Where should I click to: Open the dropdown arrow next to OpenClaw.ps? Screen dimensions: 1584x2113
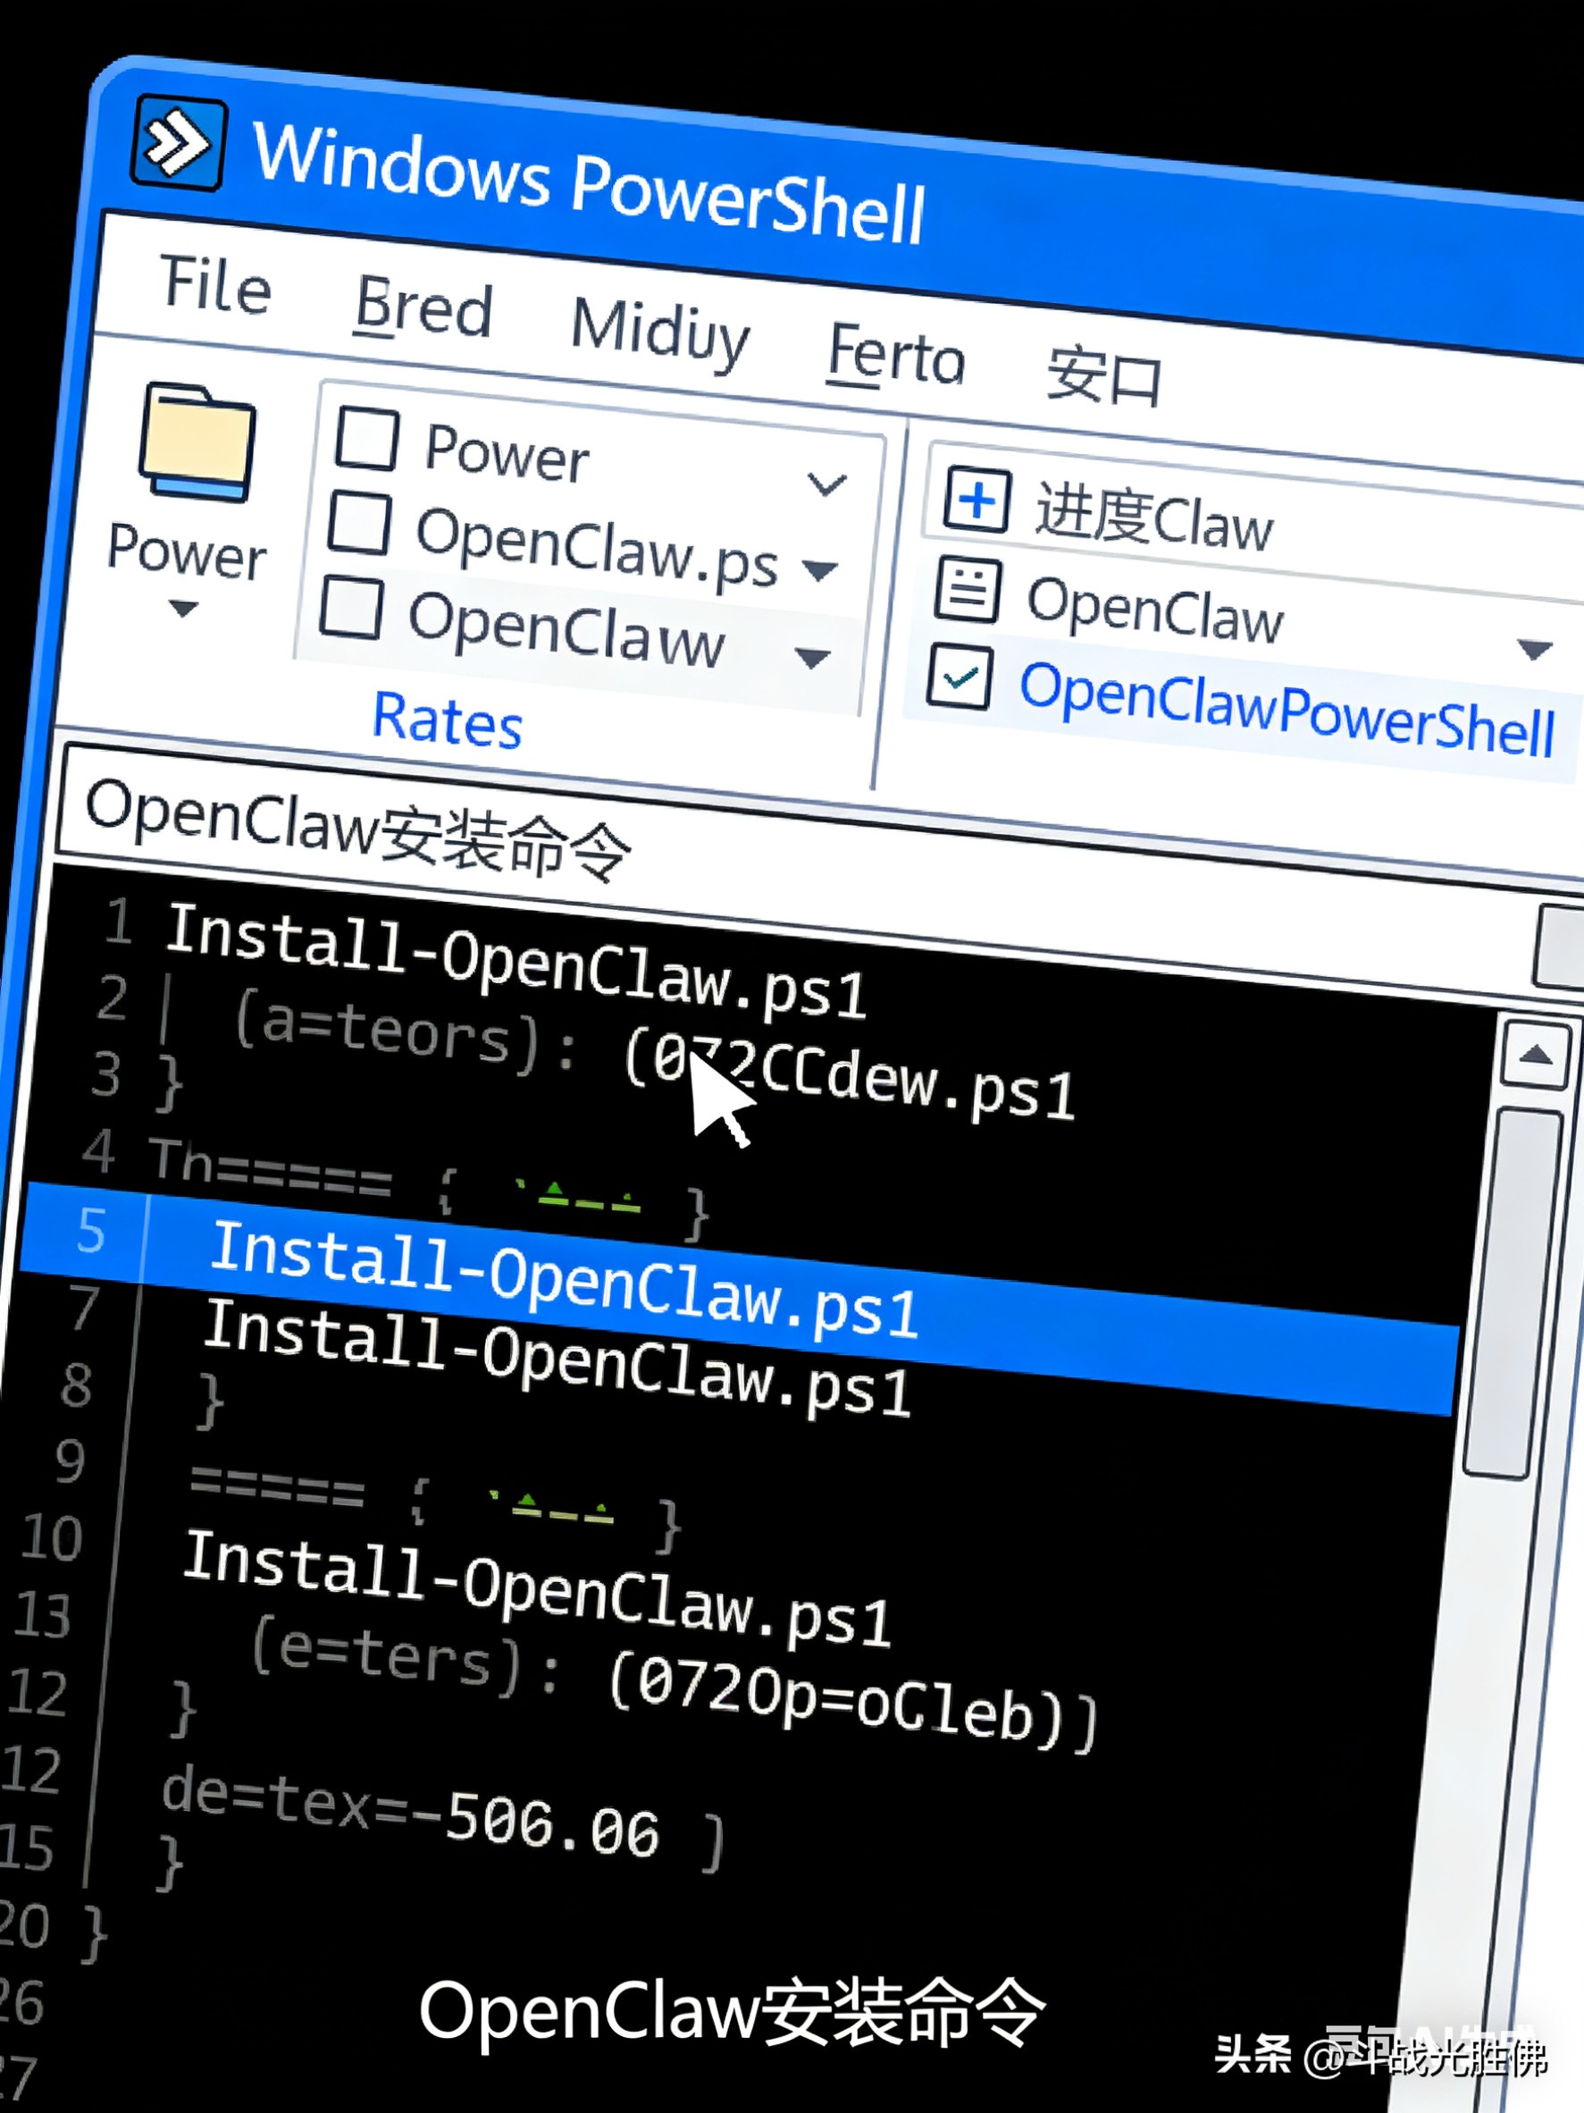(x=819, y=570)
